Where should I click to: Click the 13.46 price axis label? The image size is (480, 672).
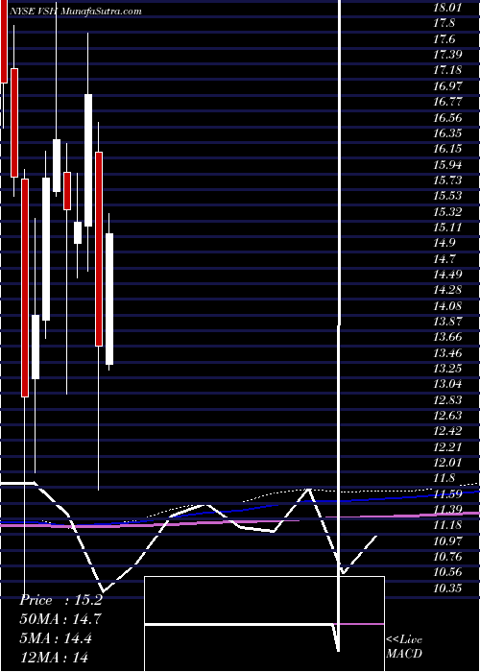pyautogui.click(x=446, y=352)
